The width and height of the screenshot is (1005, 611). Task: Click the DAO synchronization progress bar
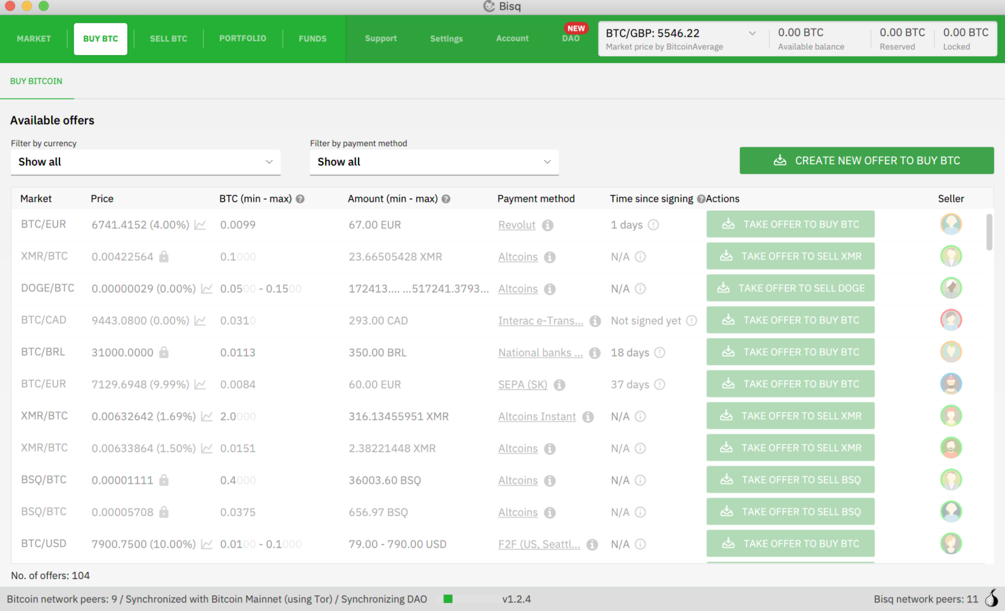468,599
